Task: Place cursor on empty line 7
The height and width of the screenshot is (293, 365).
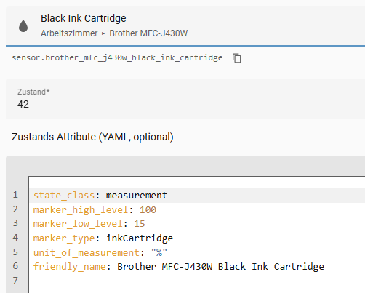Action: 197,281
